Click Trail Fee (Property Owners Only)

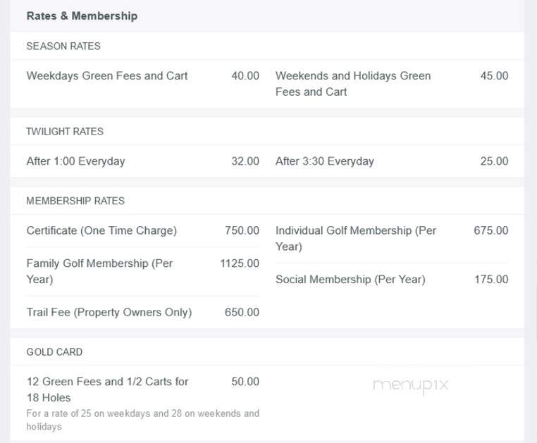point(109,312)
